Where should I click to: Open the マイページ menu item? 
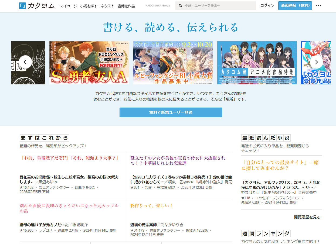68,6
